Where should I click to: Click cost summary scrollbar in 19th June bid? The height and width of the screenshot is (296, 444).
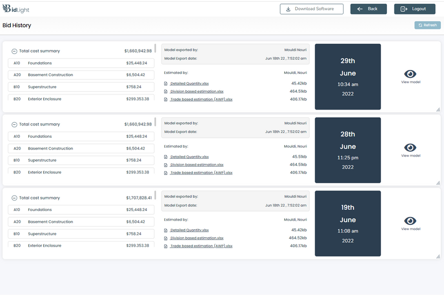coord(155,195)
